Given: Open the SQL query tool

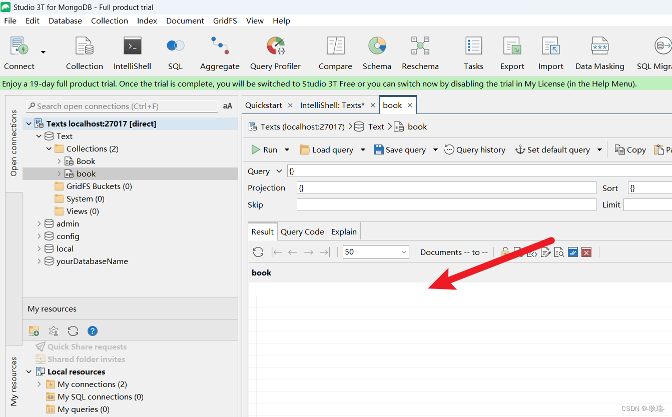Looking at the screenshot, I should pyautogui.click(x=176, y=46).
